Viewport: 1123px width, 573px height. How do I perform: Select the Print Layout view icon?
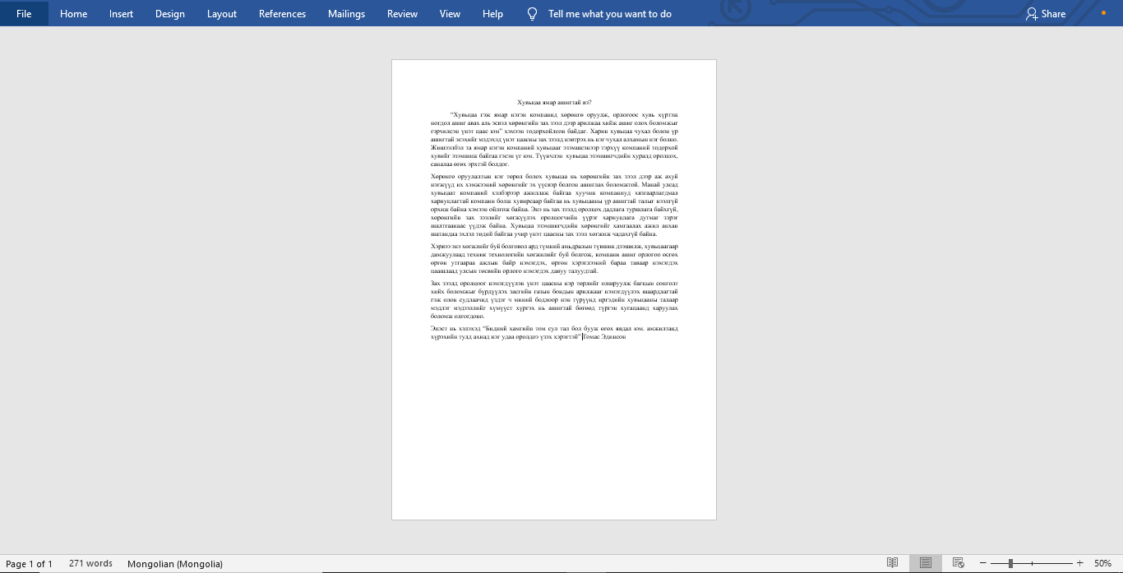pyautogui.click(x=926, y=563)
